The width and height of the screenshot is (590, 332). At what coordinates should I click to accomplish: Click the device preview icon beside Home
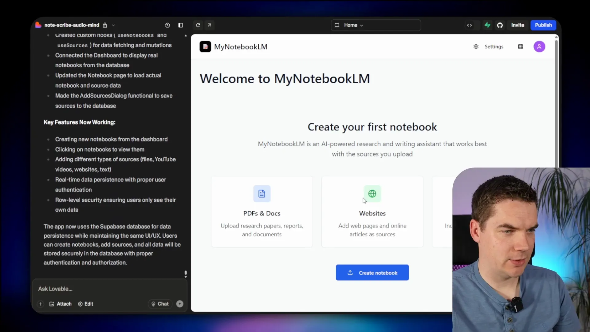tap(337, 25)
